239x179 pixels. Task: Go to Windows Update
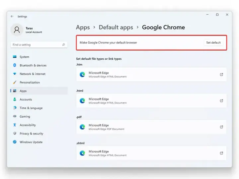39,142
